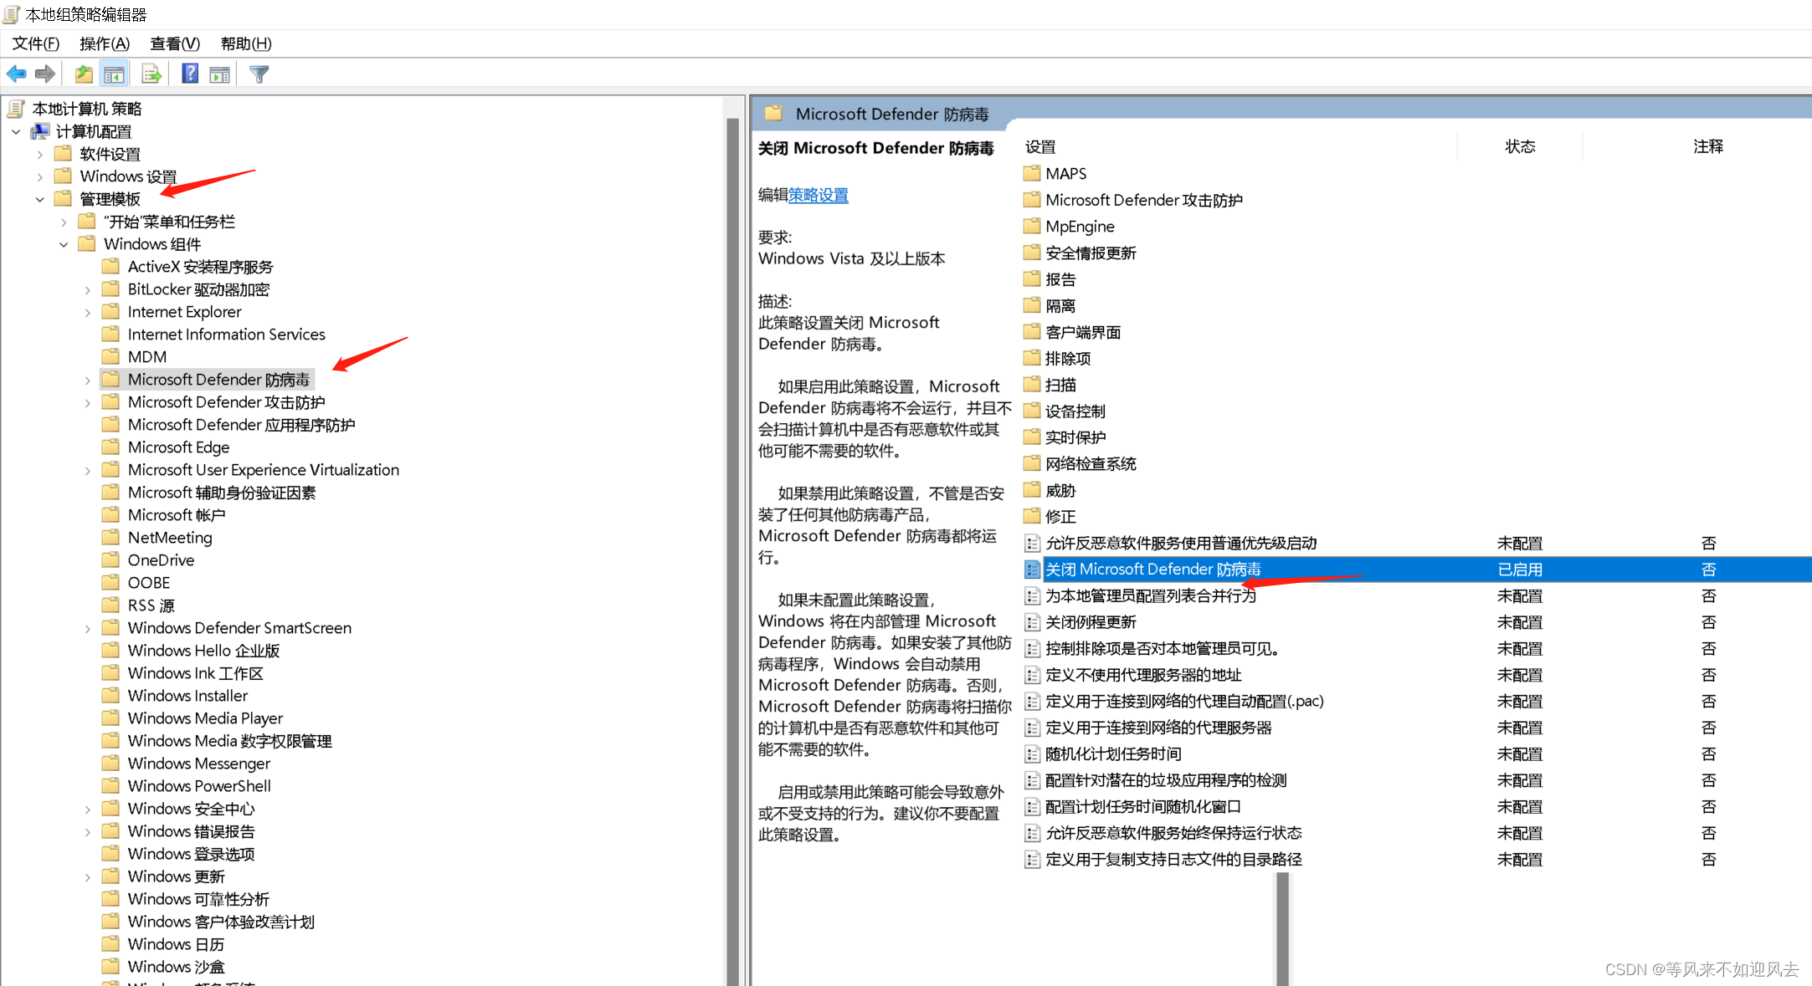
Task: Expand the 软件设置 tree node
Action: point(39,154)
